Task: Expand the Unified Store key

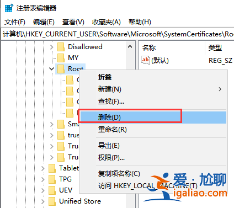Action: coord(43,201)
